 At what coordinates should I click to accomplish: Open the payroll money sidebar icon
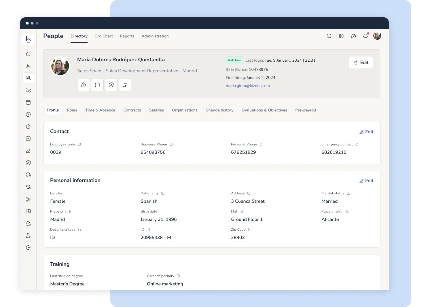28,211
